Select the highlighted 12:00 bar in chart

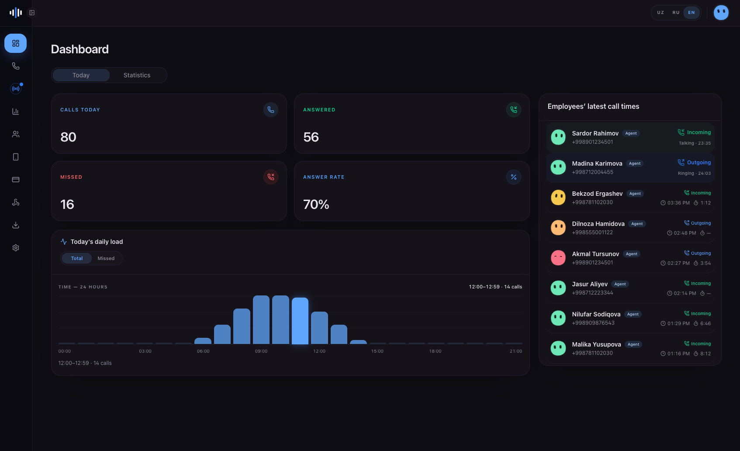tap(300, 321)
